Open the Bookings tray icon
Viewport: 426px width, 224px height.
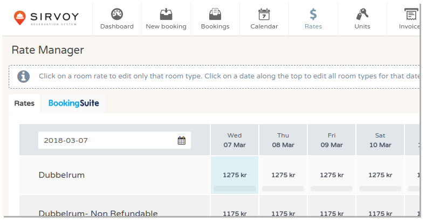pyautogui.click(x=215, y=14)
